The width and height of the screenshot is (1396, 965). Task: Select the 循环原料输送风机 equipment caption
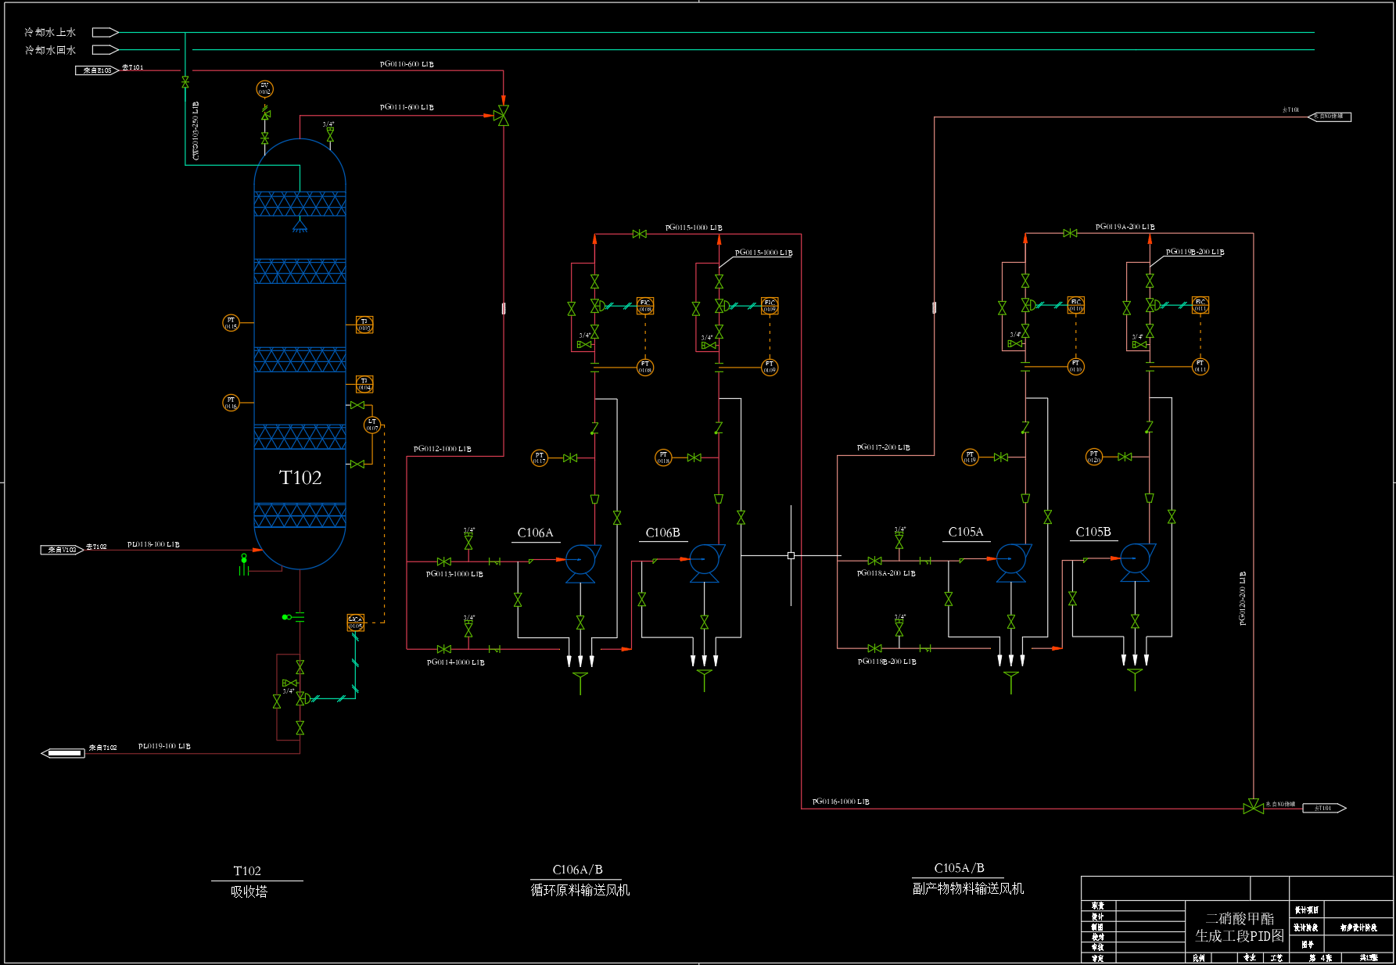[x=580, y=890]
